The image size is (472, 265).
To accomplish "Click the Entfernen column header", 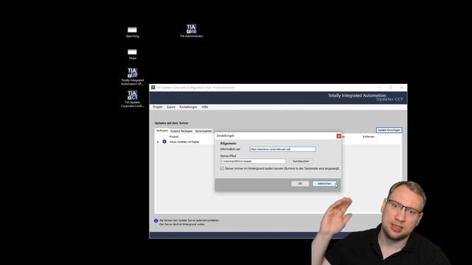I will (x=369, y=137).
